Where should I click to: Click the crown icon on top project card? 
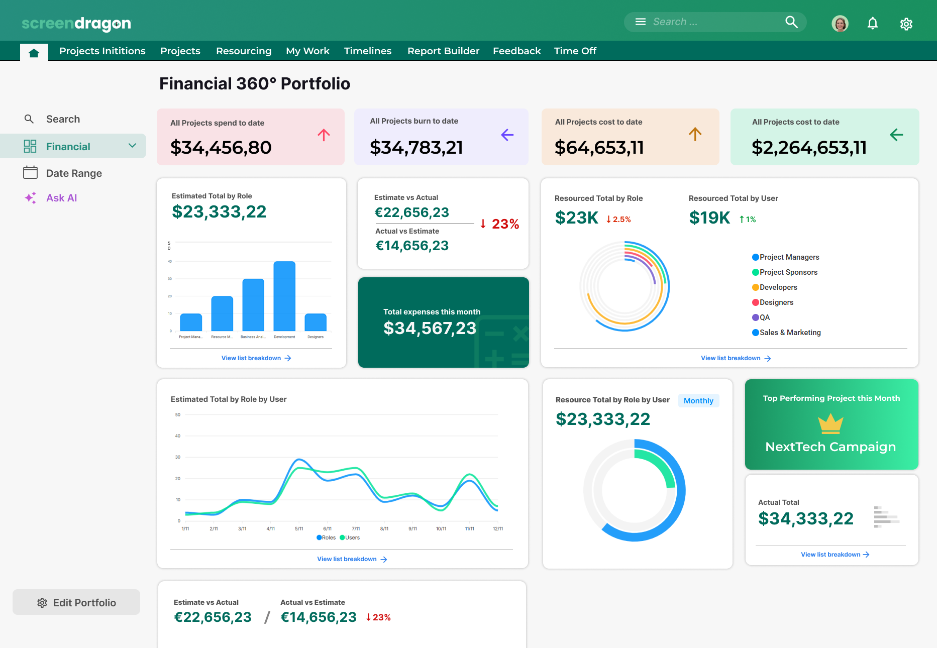(830, 423)
